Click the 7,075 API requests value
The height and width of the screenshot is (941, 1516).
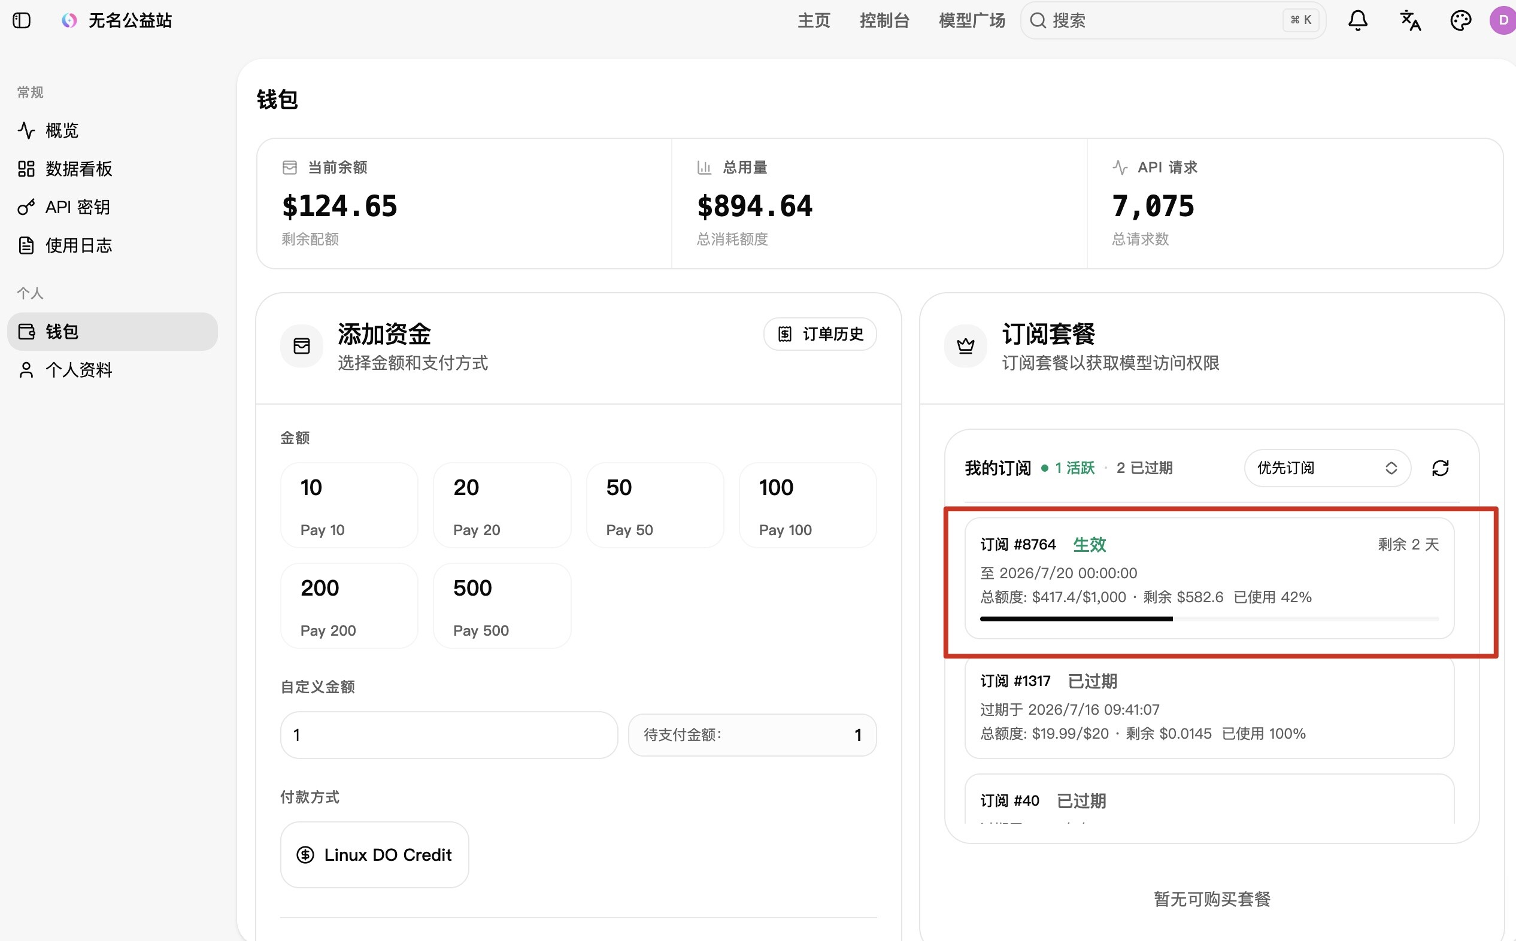coord(1153,207)
